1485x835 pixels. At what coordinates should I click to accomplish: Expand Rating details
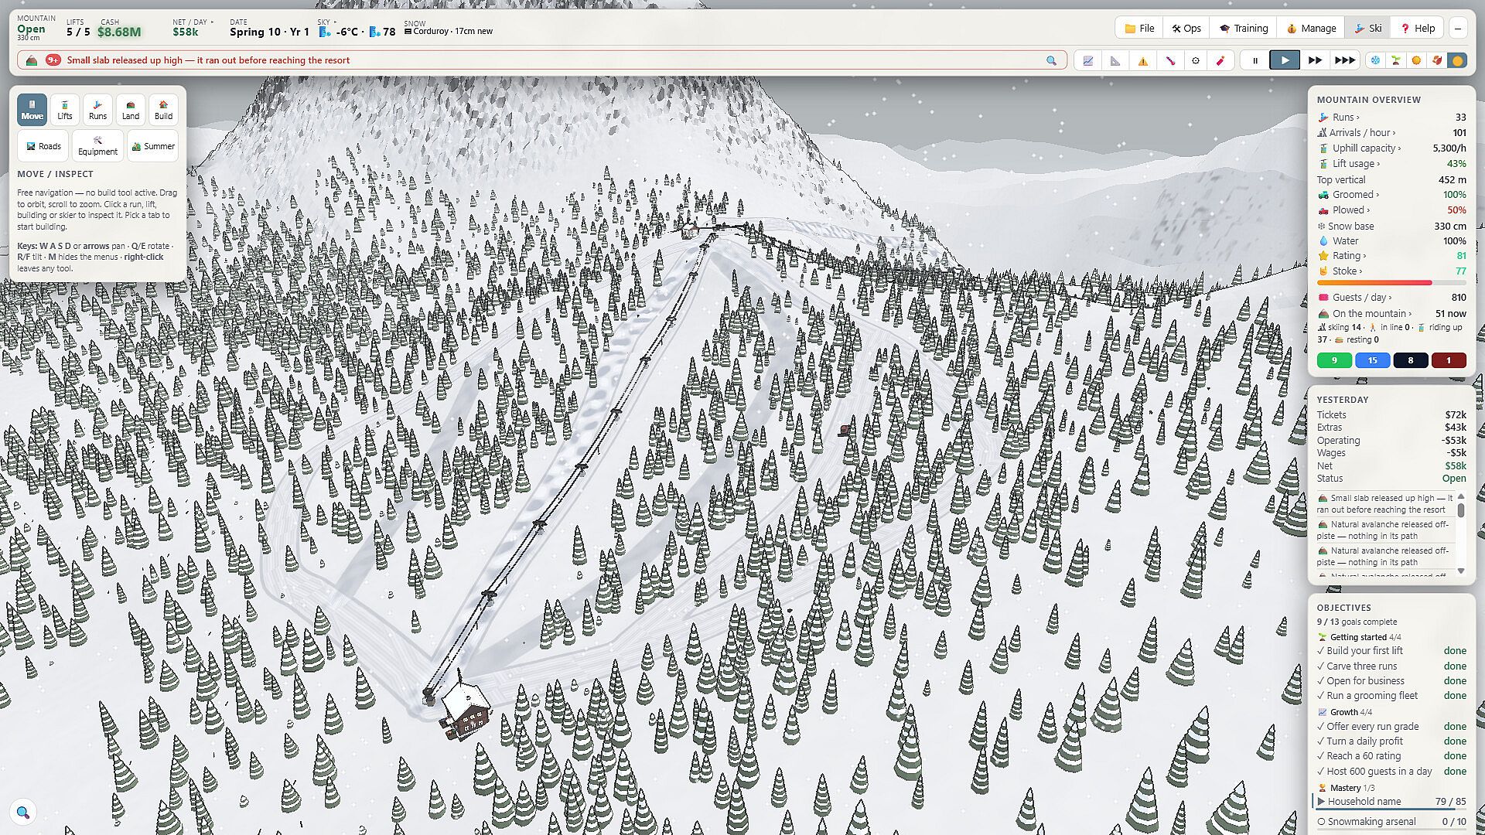[x=1391, y=256]
